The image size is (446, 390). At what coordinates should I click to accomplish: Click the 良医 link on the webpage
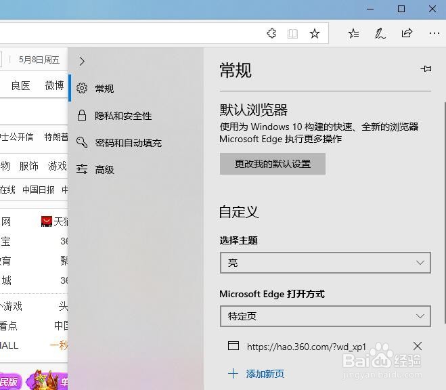20,85
